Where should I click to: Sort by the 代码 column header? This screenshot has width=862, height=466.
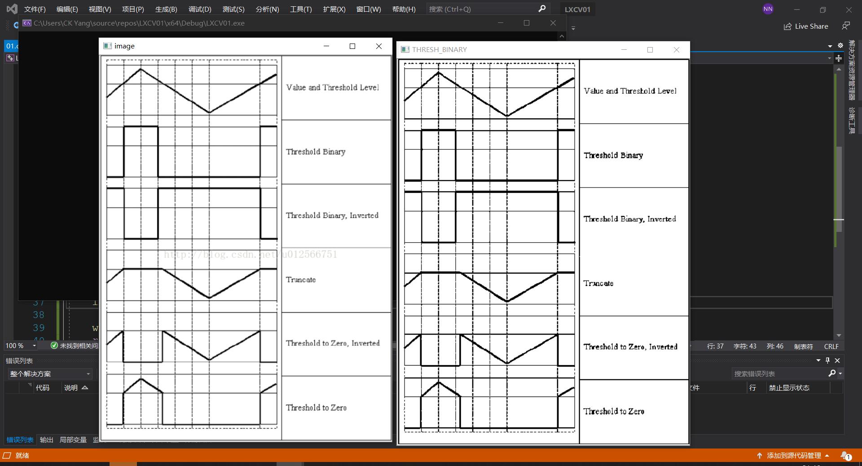(43, 388)
